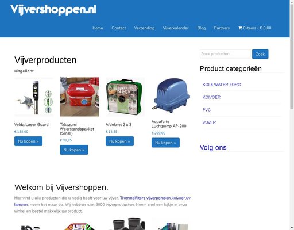Screen dimensions: 294x230
Task: Select Verzending in the navigation
Action: [x=144, y=28]
